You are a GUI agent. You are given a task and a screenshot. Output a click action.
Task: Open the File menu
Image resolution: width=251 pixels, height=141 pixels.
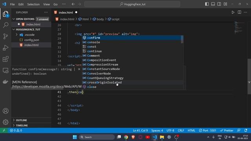pyautogui.click(x=12, y=4)
